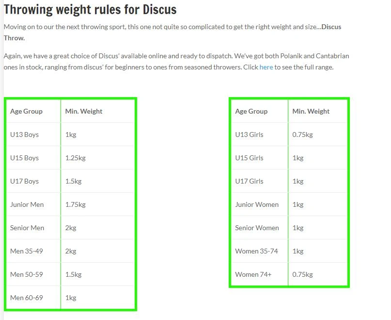The image size is (391, 320).
Task: Select the Women 74+ 0.75kg weight cell
Action: (x=302, y=274)
